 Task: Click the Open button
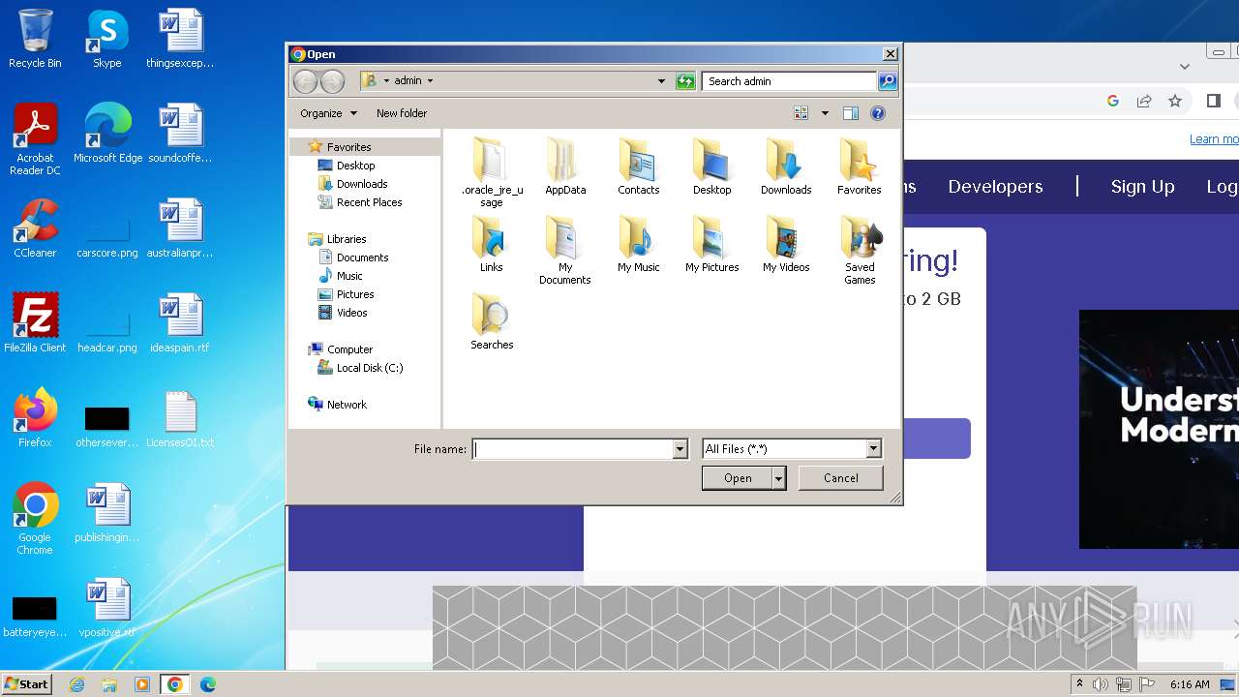[738, 478]
